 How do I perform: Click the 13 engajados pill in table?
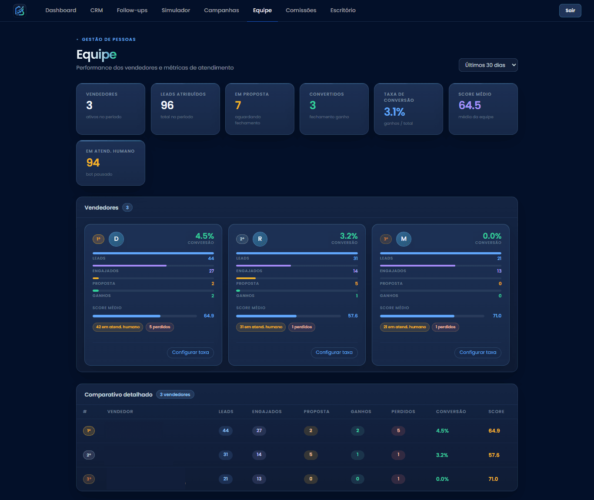click(x=259, y=479)
